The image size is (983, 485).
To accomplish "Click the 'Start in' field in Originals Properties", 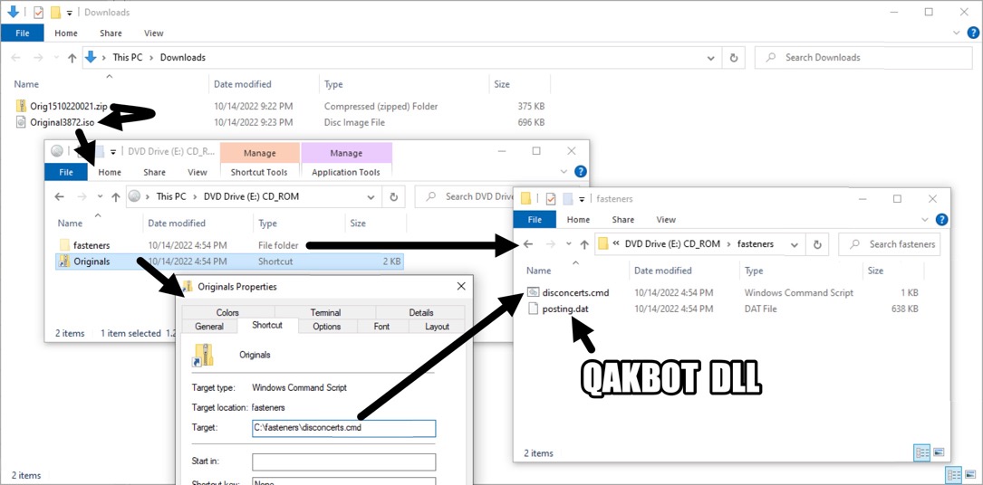I will click(343, 461).
